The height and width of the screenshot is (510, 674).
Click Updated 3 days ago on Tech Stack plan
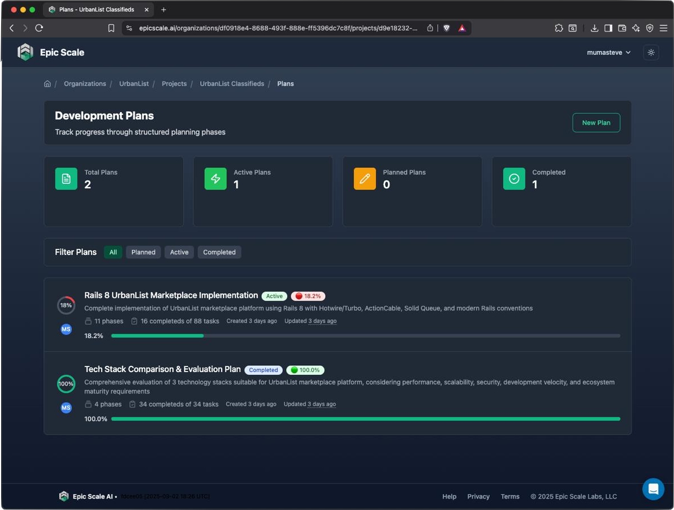[x=309, y=404]
